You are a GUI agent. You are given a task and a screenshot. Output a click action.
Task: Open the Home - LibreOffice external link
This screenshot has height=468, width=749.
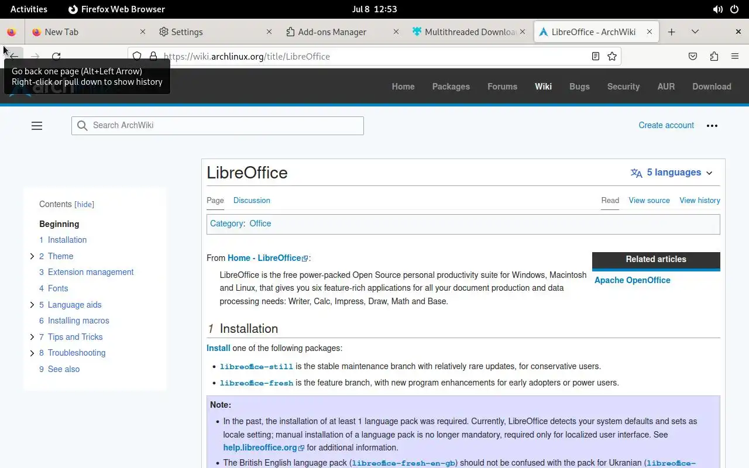point(267,258)
